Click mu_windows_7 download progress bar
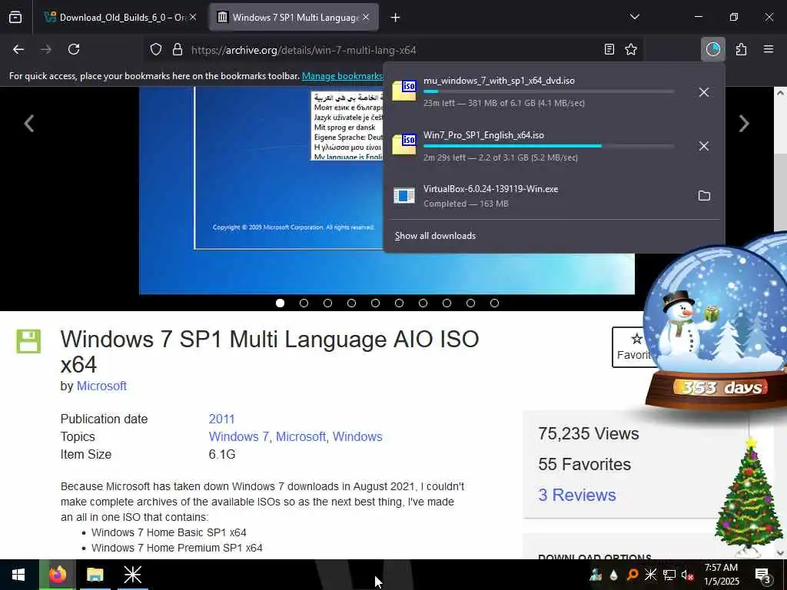Image resolution: width=787 pixels, height=590 pixels. pos(549,91)
